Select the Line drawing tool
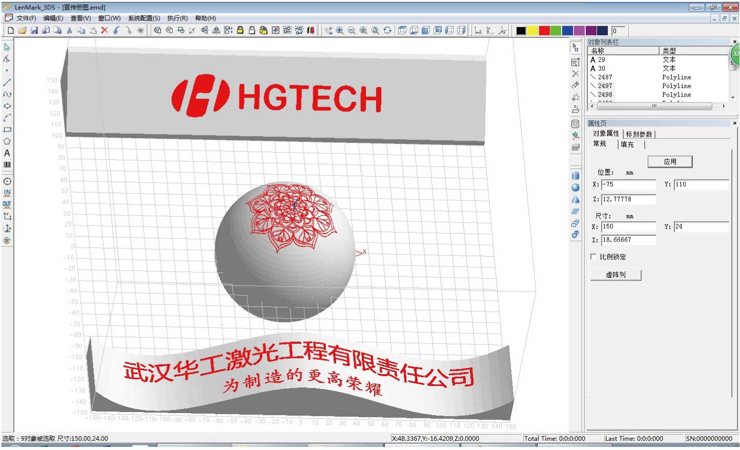 tap(7, 83)
